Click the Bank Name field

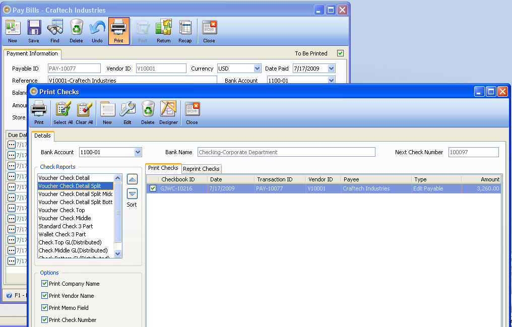[286, 152]
